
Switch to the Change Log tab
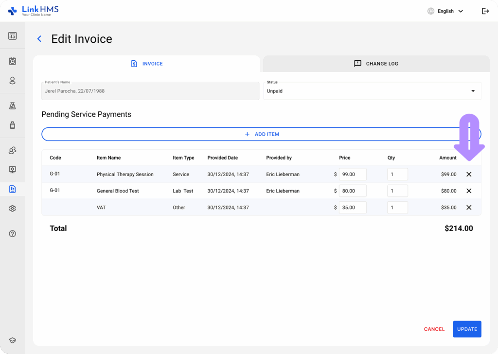pyautogui.click(x=376, y=64)
